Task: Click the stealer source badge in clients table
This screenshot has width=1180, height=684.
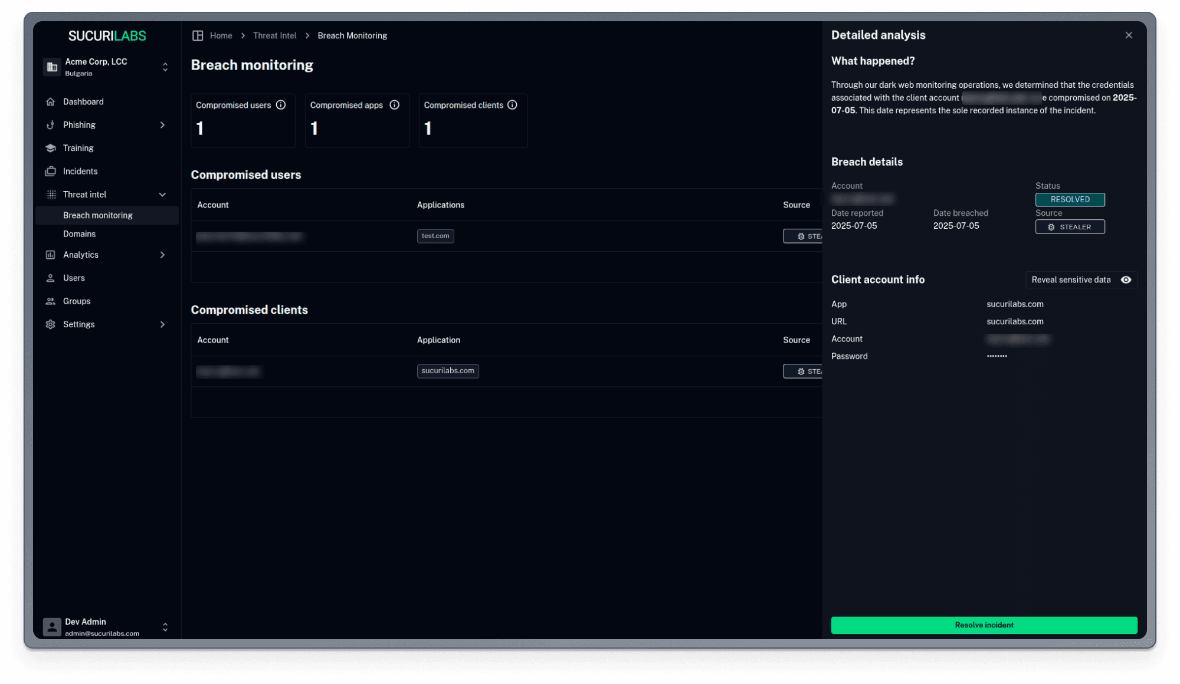Action: click(803, 371)
